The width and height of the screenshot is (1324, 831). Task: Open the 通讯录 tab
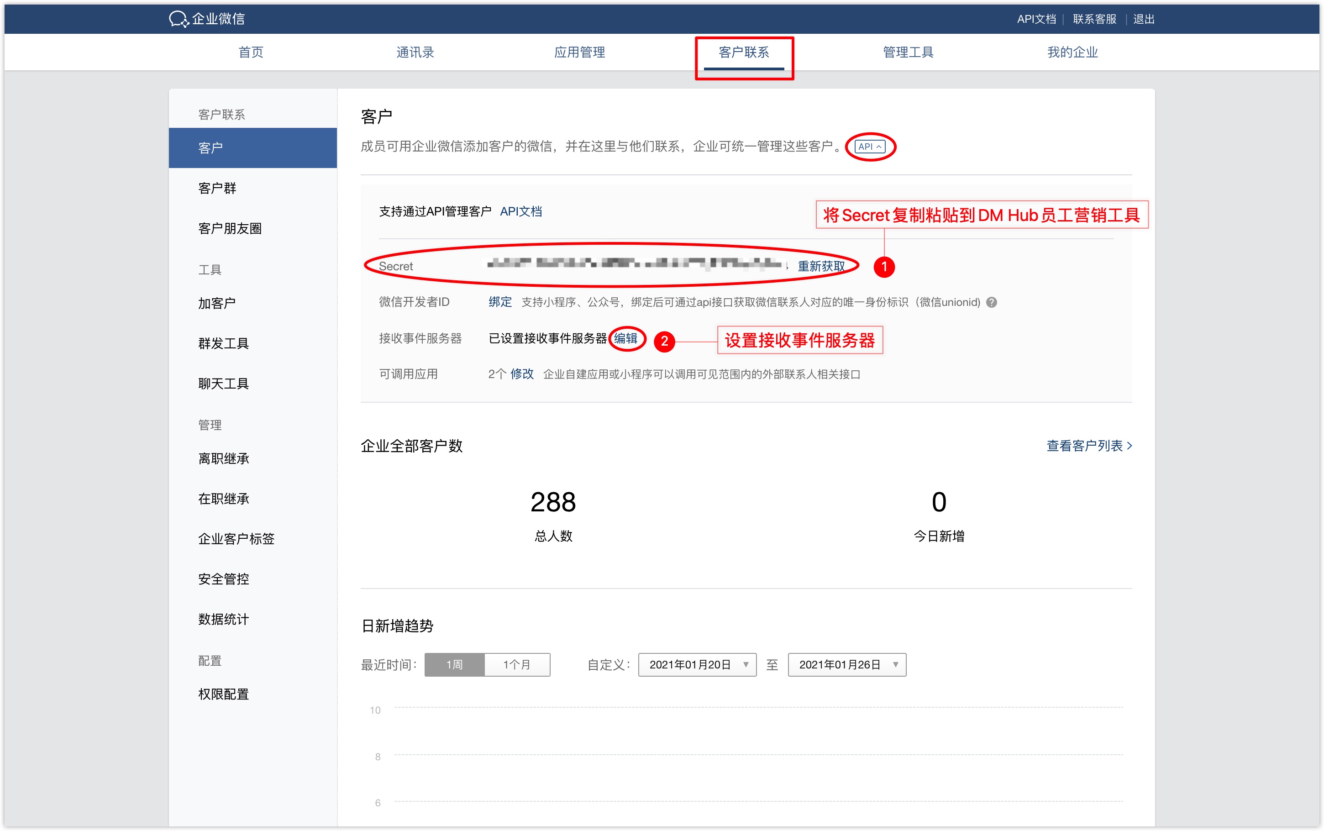tap(415, 52)
